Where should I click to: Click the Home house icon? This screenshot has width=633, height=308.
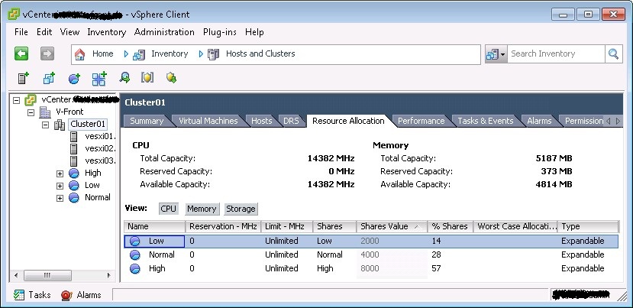click(80, 54)
